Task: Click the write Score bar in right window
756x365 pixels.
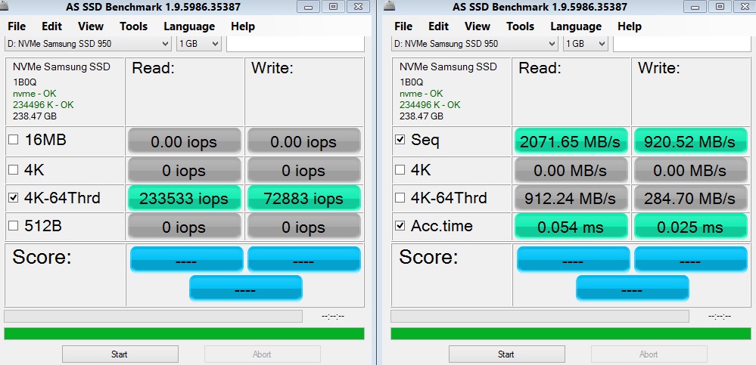Action: coord(691,259)
